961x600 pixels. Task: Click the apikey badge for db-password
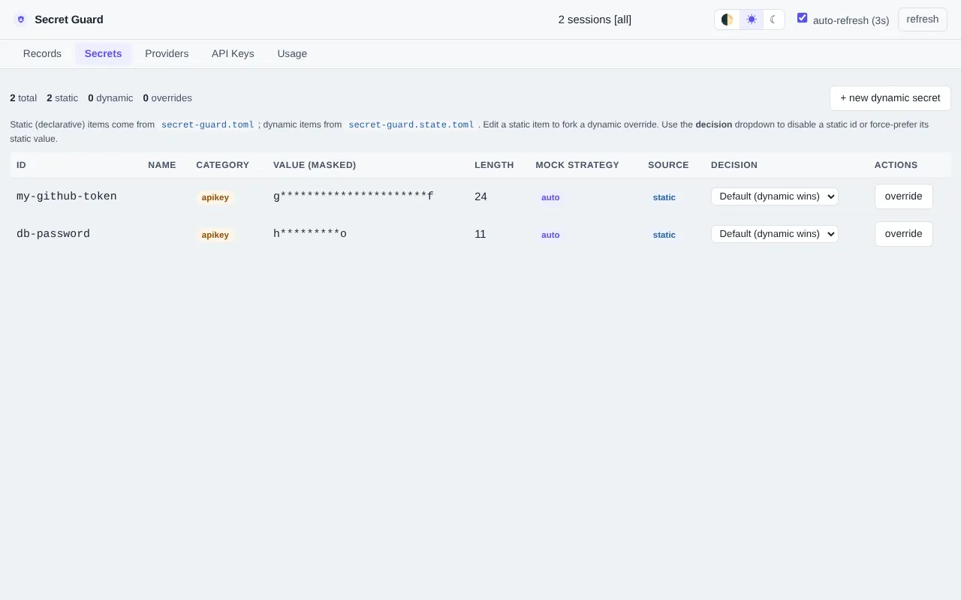[x=215, y=235]
